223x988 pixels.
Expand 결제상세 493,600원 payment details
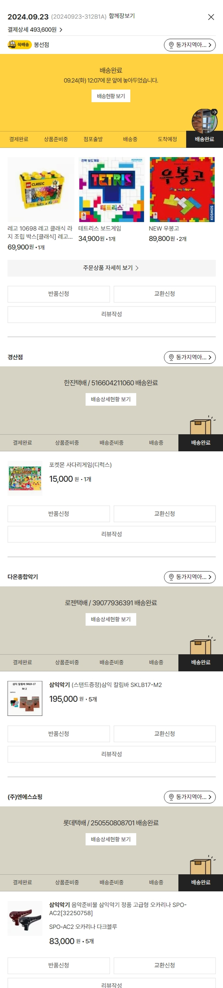point(35,30)
